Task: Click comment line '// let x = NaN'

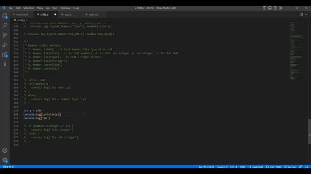Action: [35, 80]
